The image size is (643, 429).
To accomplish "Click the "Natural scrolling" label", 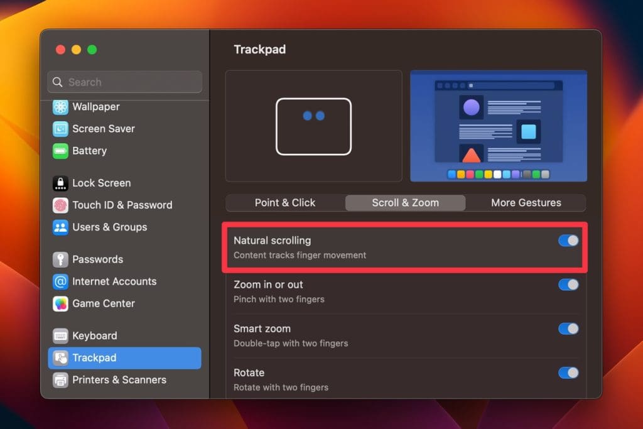I will tap(273, 241).
